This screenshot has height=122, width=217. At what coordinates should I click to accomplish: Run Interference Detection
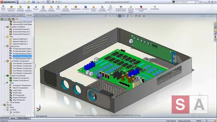11,8
